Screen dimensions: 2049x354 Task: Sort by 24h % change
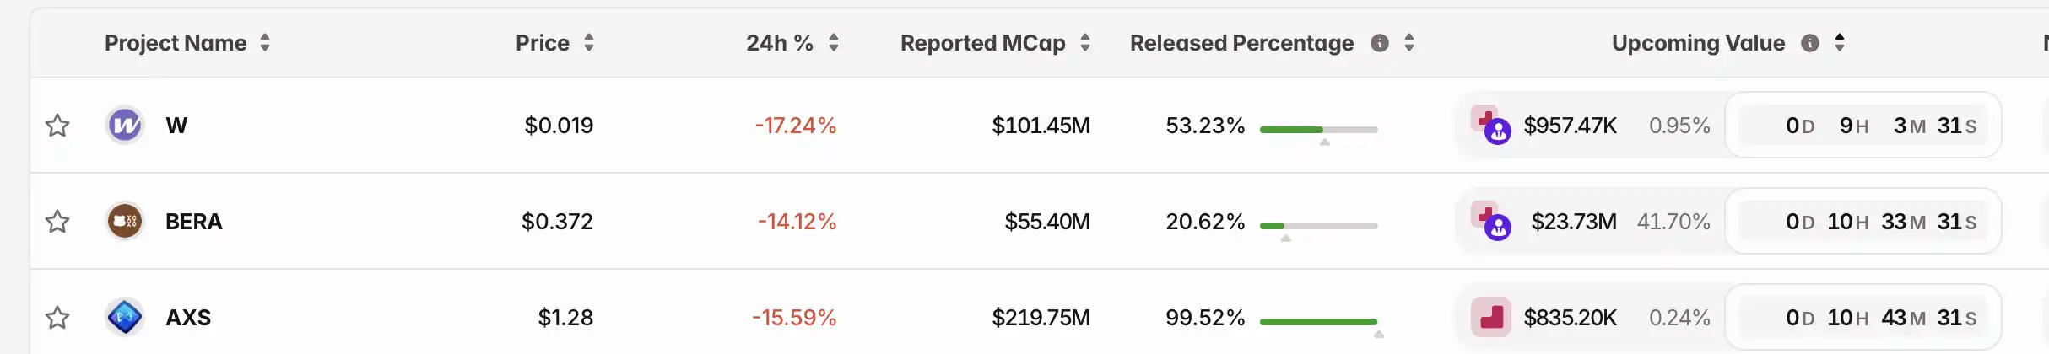[834, 43]
